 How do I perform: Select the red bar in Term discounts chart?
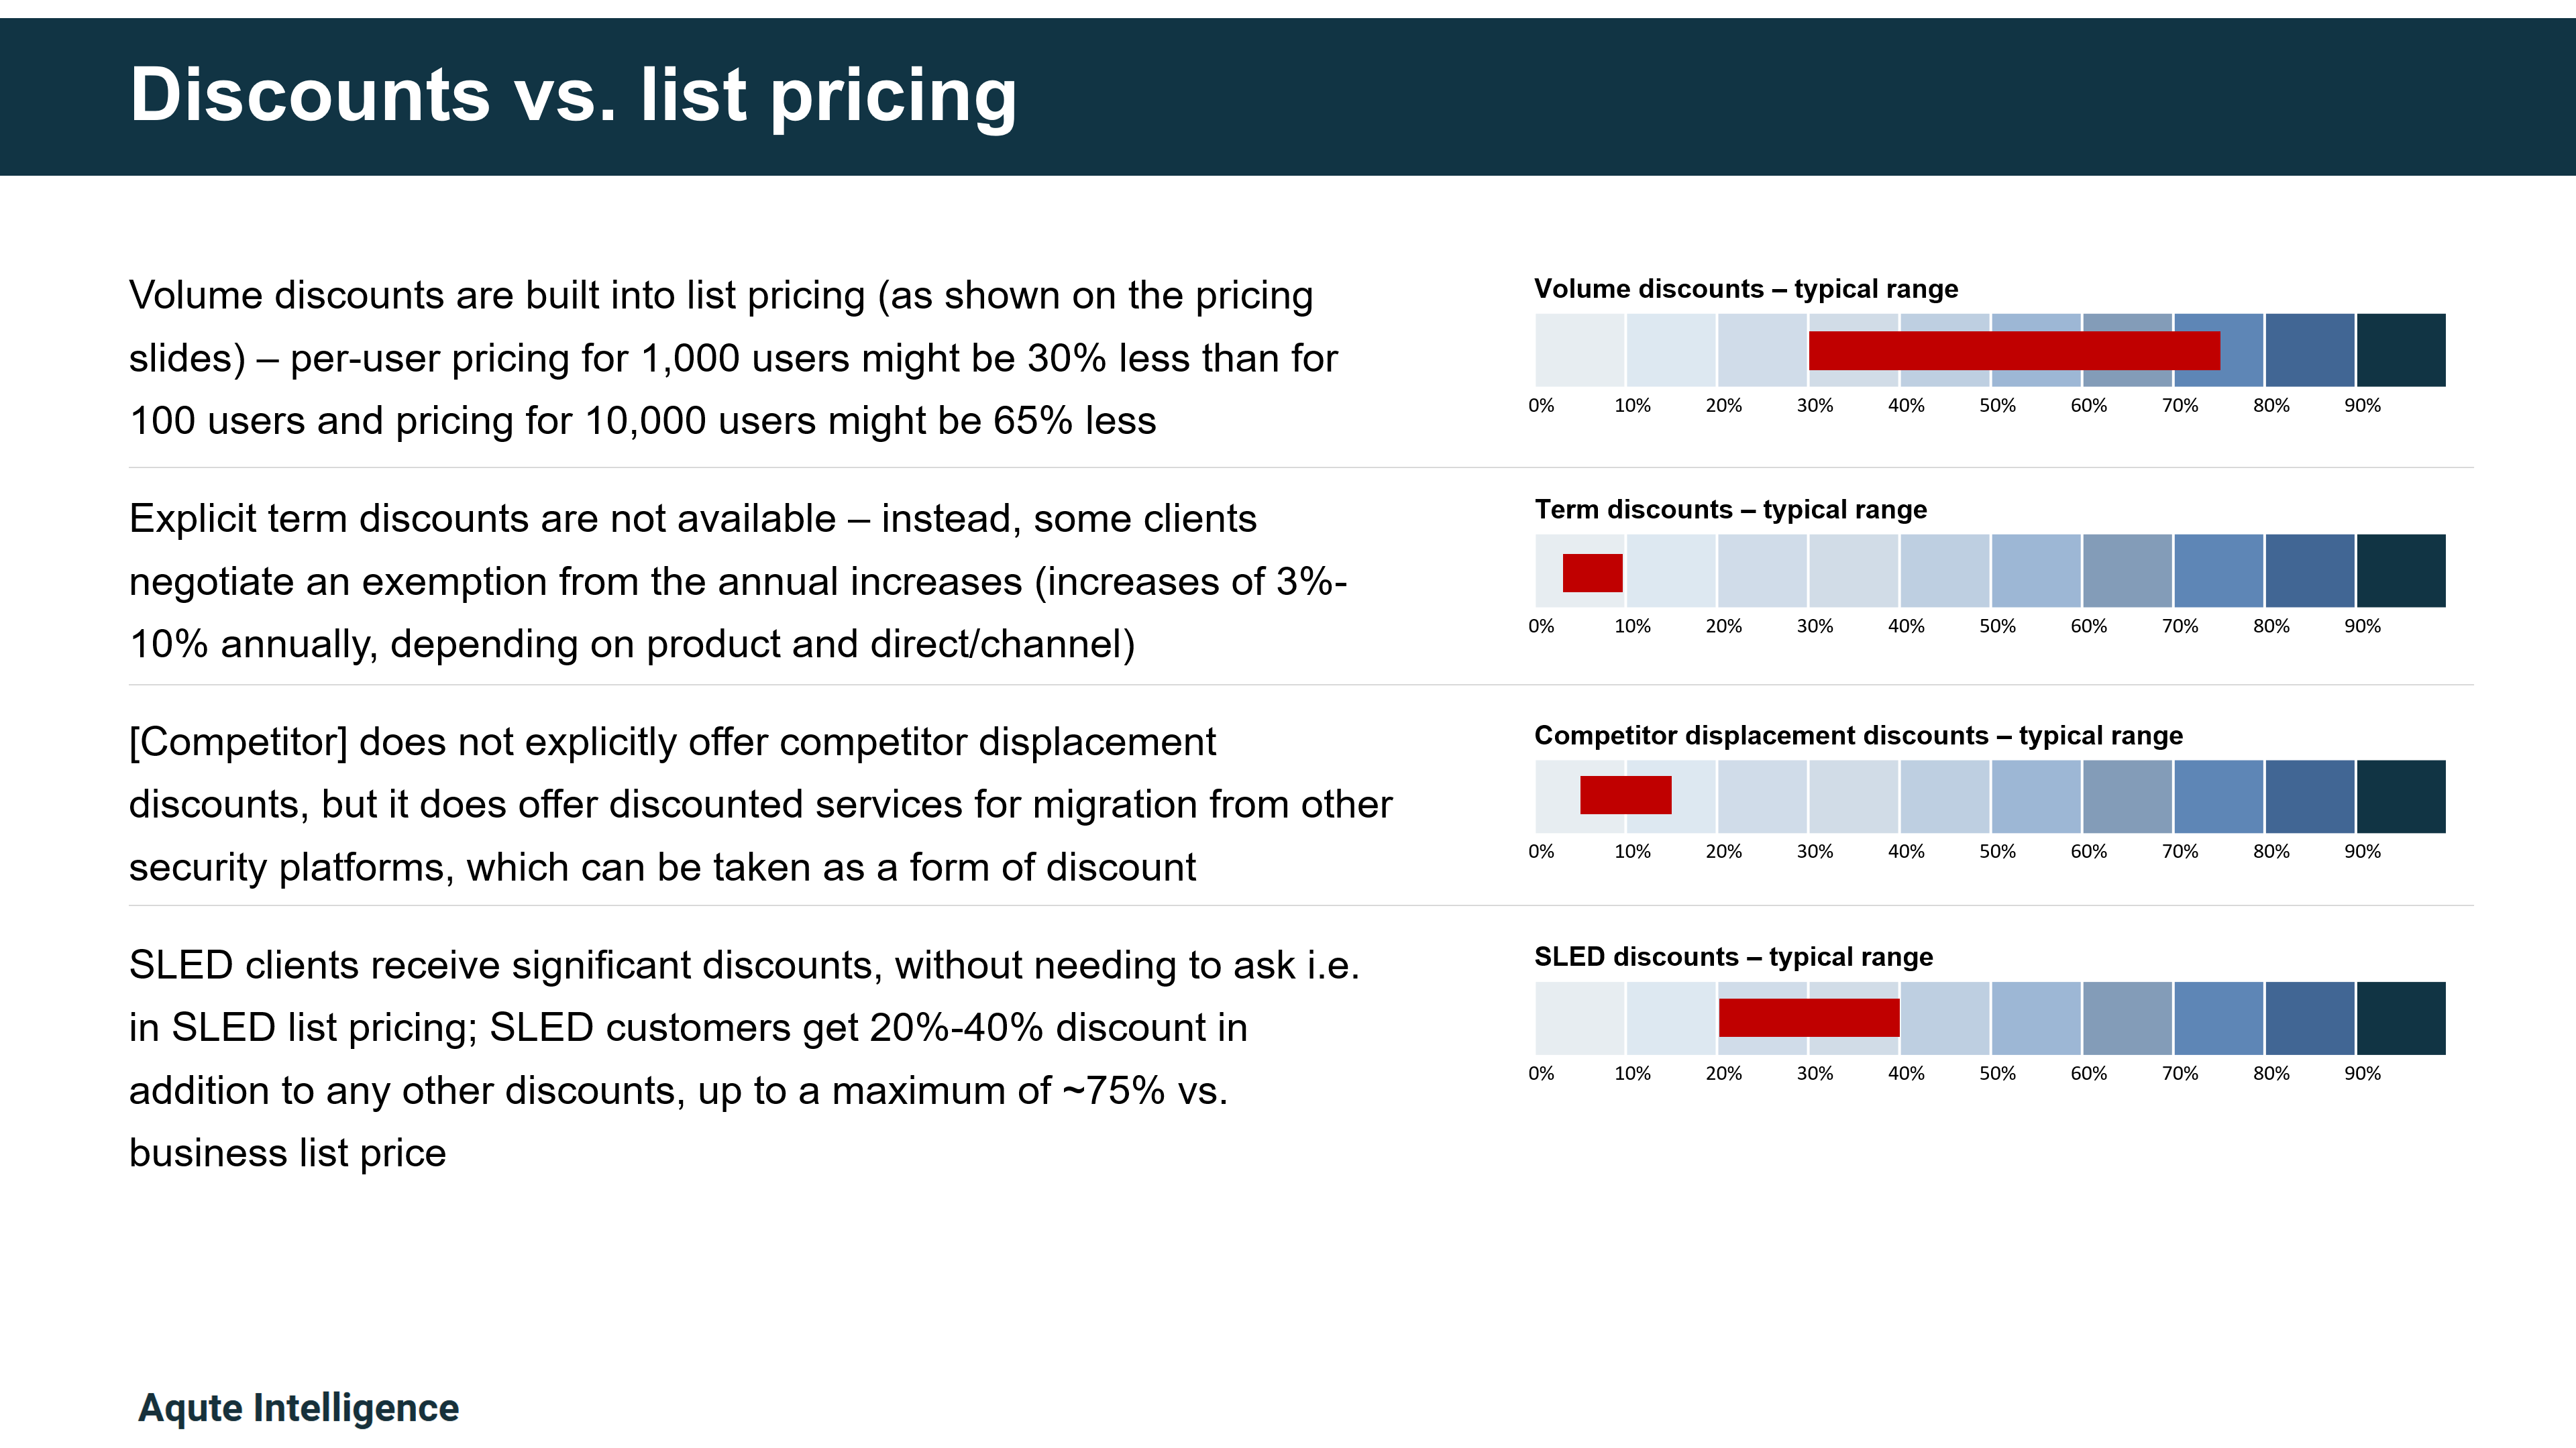pos(1592,573)
